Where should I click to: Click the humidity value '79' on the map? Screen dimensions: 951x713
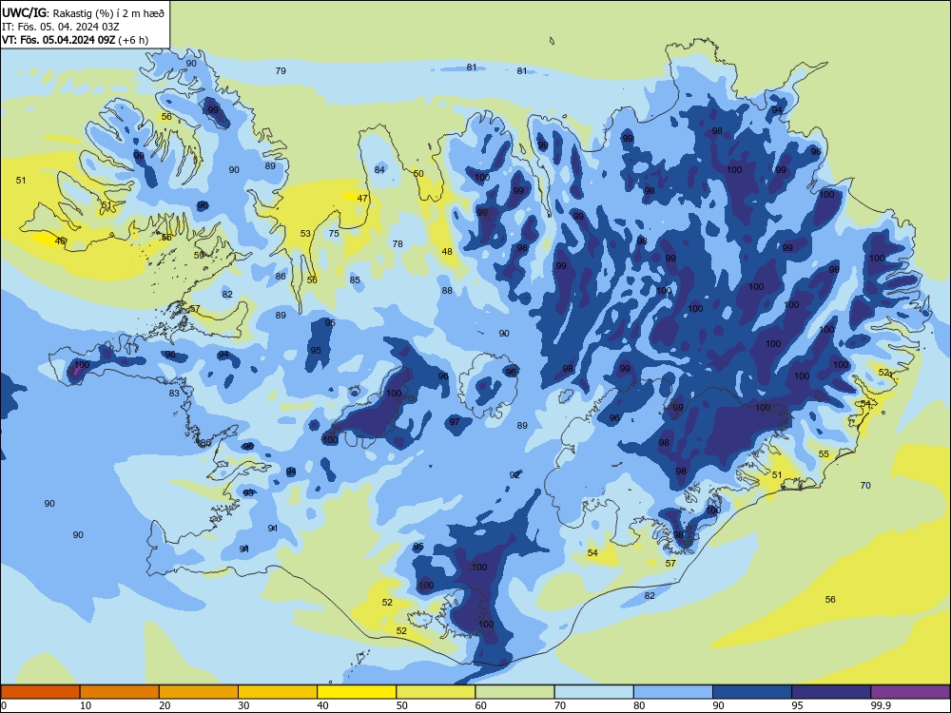281,71
